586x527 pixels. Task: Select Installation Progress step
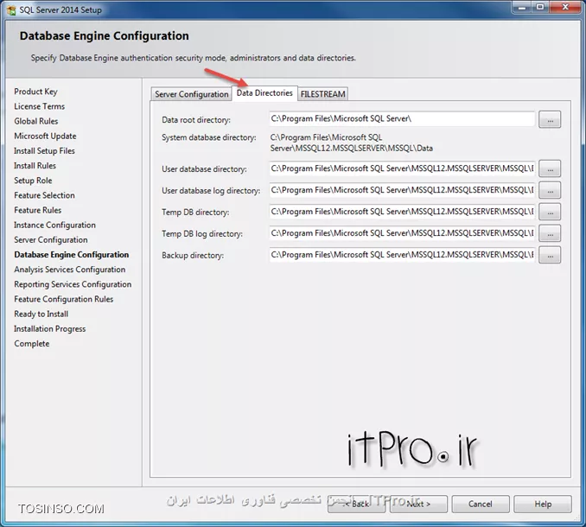[50, 329]
